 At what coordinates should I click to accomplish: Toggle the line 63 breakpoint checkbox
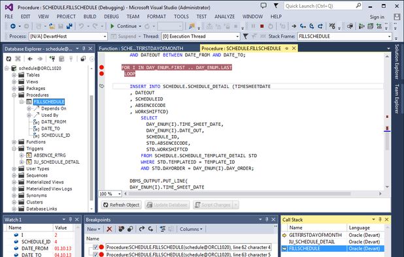(x=95, y=254)
